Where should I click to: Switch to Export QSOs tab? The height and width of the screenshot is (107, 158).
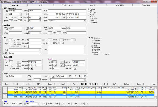[x=146, y=5]
